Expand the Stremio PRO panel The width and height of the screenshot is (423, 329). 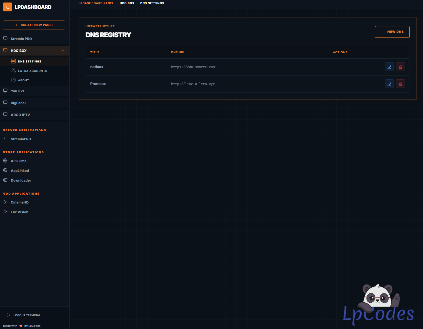click(x=21, y=39)
